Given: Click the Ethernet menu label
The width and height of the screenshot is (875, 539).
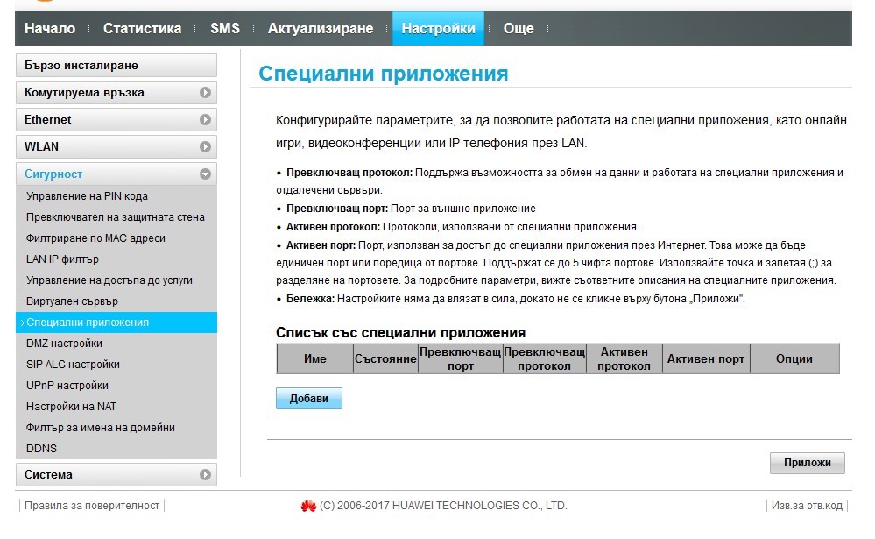Looking at the screenshot, I should (48, 119).
